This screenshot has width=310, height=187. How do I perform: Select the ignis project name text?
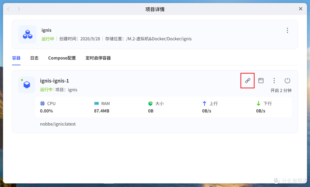coord(46,30)
